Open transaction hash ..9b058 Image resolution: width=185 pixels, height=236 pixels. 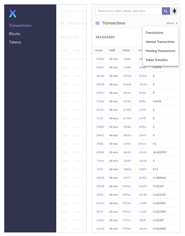tap(100, 84)
